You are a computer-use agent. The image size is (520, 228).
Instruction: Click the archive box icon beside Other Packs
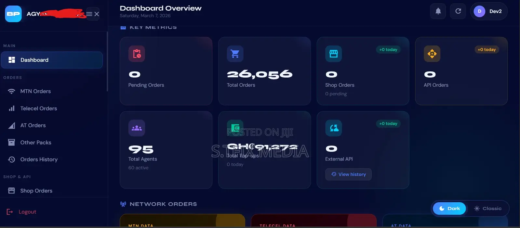pos(11,142)
